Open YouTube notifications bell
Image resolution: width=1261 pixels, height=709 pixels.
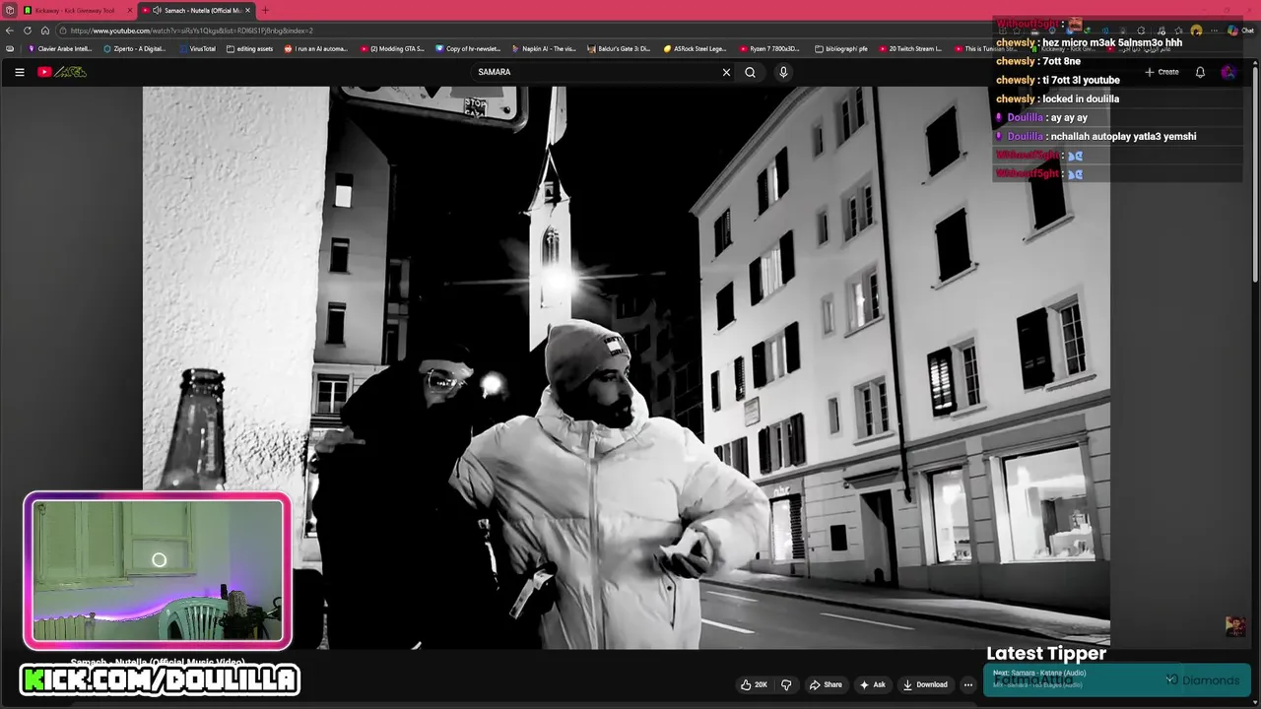tap(1200, 72)
